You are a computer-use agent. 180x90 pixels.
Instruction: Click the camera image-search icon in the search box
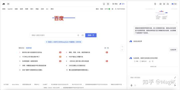[82, 35]
